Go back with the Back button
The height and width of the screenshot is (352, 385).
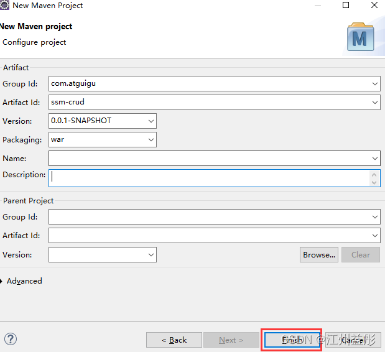(x=174, y=340)
